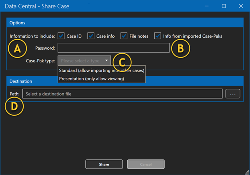Uncheck the Case ID checkbox
The width and height of the screenshot is (250, 175).
pyautogui.click(x=61, y=36)
